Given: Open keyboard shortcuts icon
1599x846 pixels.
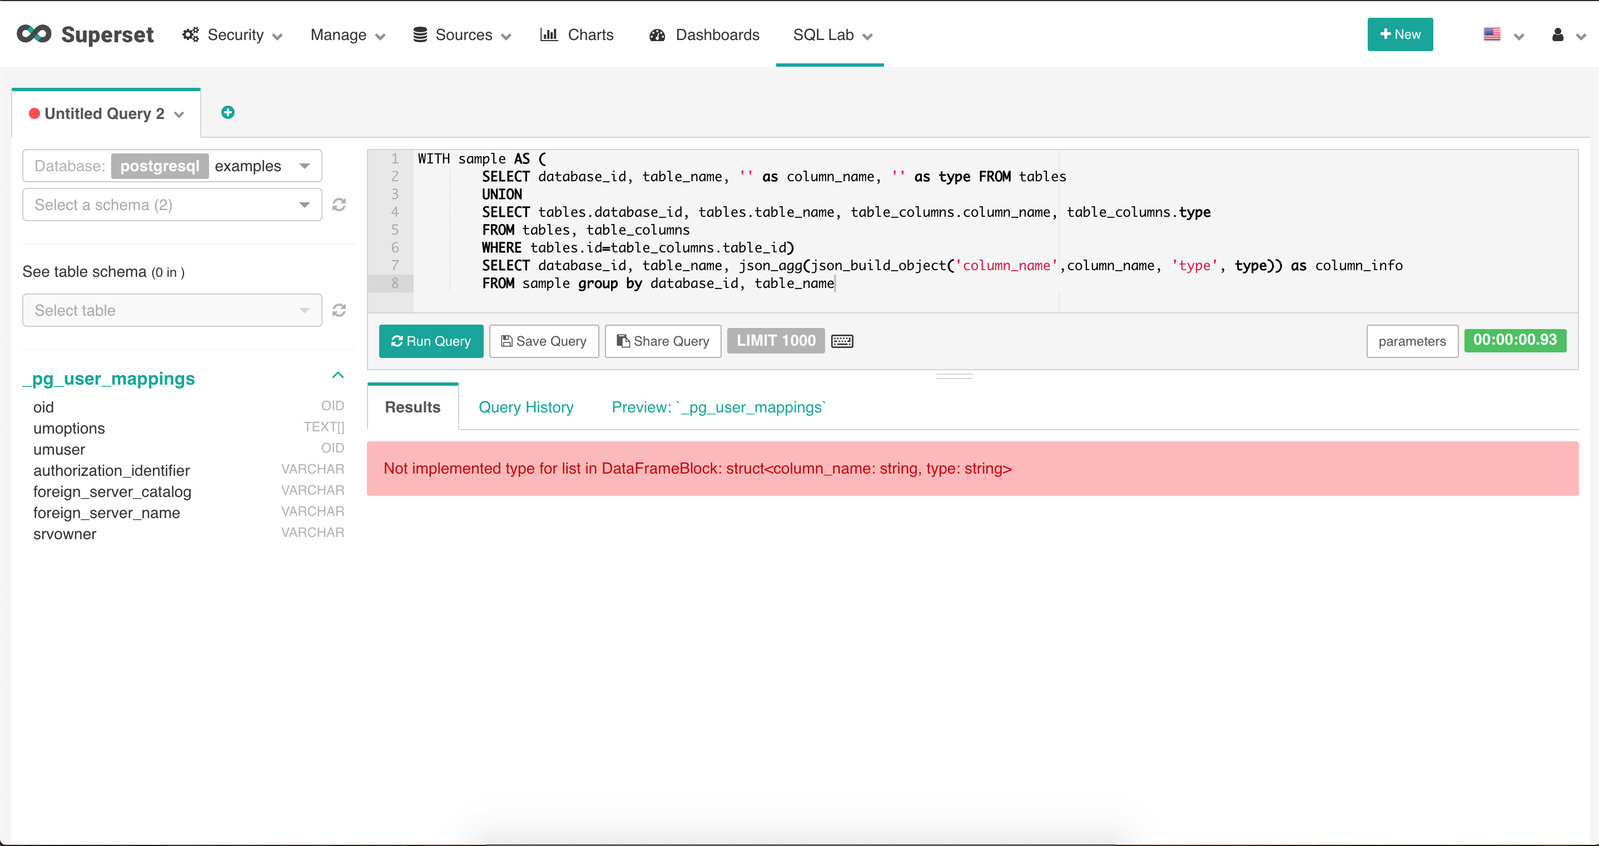Looking at the screenshot, I should [x=842, y=341].
